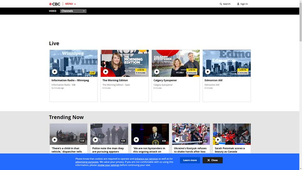Screen dimensions: 302x170
Task: Play the Sarah Potomak hockey video
Action: [x=218, y=140]
